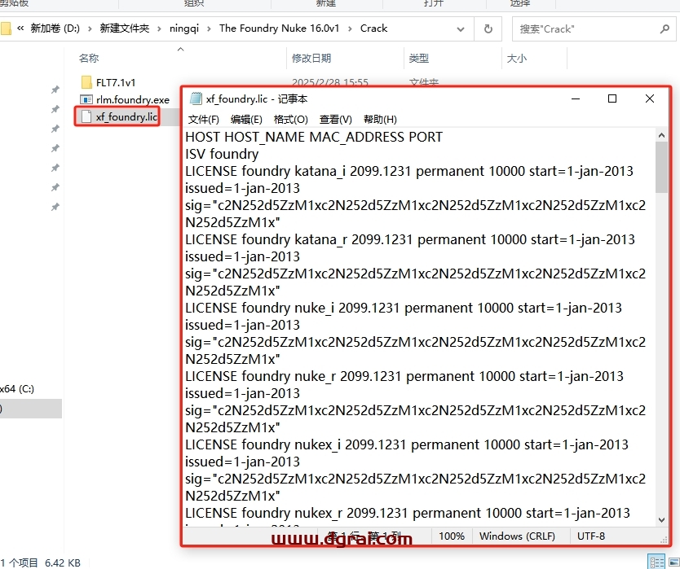
Task: Open the 编辑(E) menu in Notepad
Action: (x=246, y=119)
